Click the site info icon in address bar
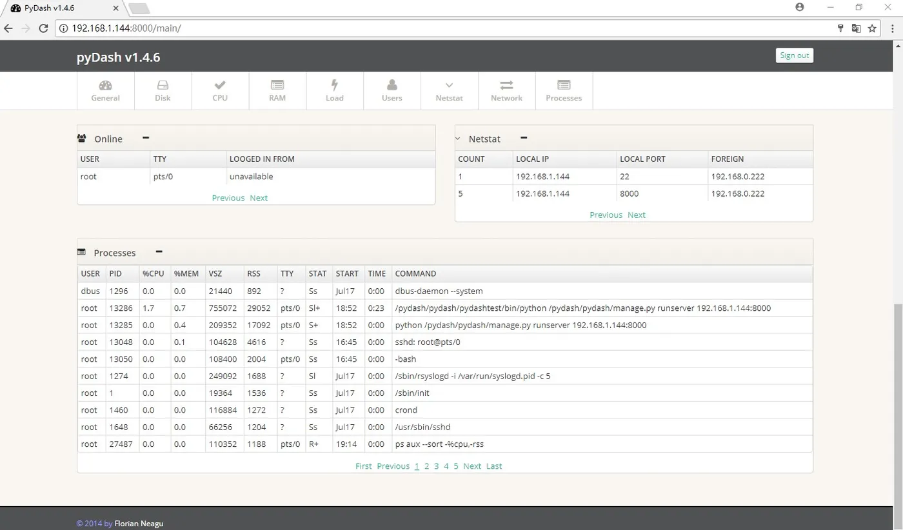Screen dimensions: 903x530 tap(63, 28)
